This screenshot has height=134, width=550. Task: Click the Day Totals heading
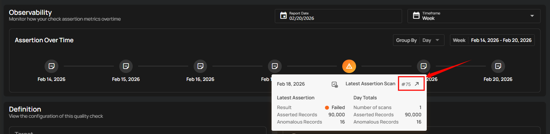(365, 98)
